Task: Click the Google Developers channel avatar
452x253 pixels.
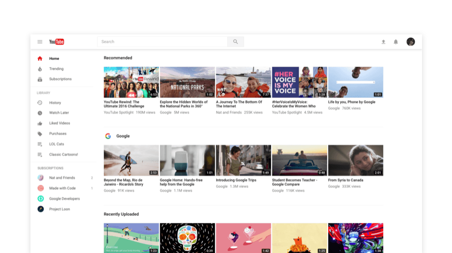Action: [40, 199]
